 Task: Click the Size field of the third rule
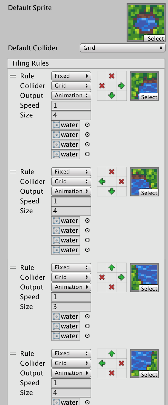(x=71, y=307)
